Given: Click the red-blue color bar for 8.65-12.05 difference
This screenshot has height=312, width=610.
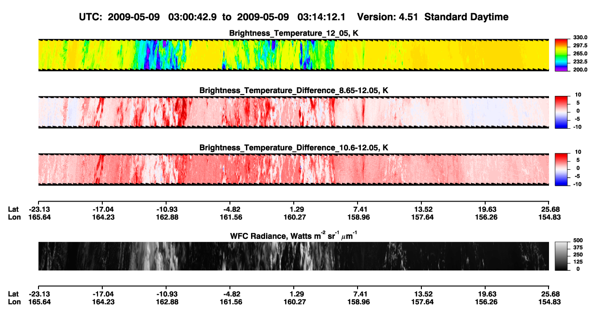Looking at the screenshot, I should point(562,112).
